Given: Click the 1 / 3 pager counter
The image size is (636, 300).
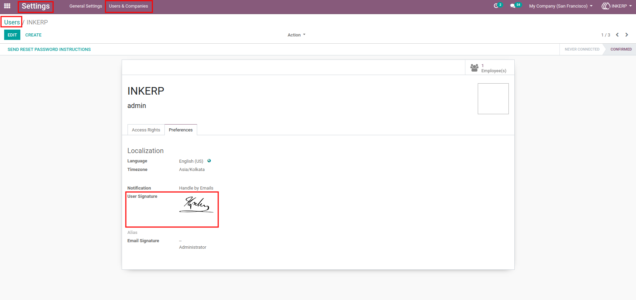Looking at the screenshot, I should pyautogui.click(x=606, y=35).
